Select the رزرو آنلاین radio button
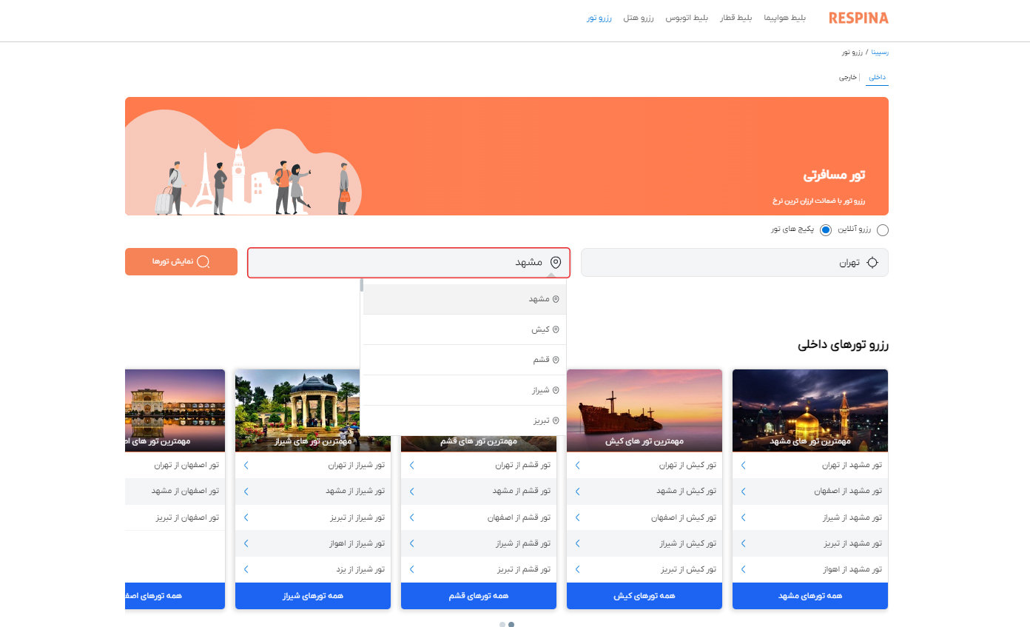The height and width of the screenshot is (627, 1030). (x=883, y=229)
